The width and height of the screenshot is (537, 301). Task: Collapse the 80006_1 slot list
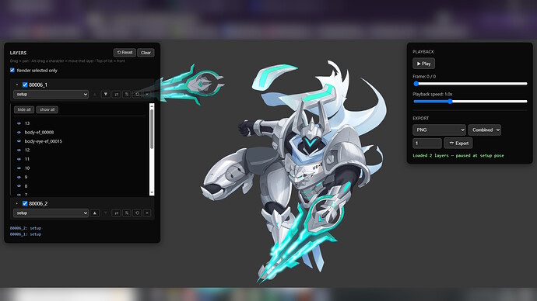(17, 85)
